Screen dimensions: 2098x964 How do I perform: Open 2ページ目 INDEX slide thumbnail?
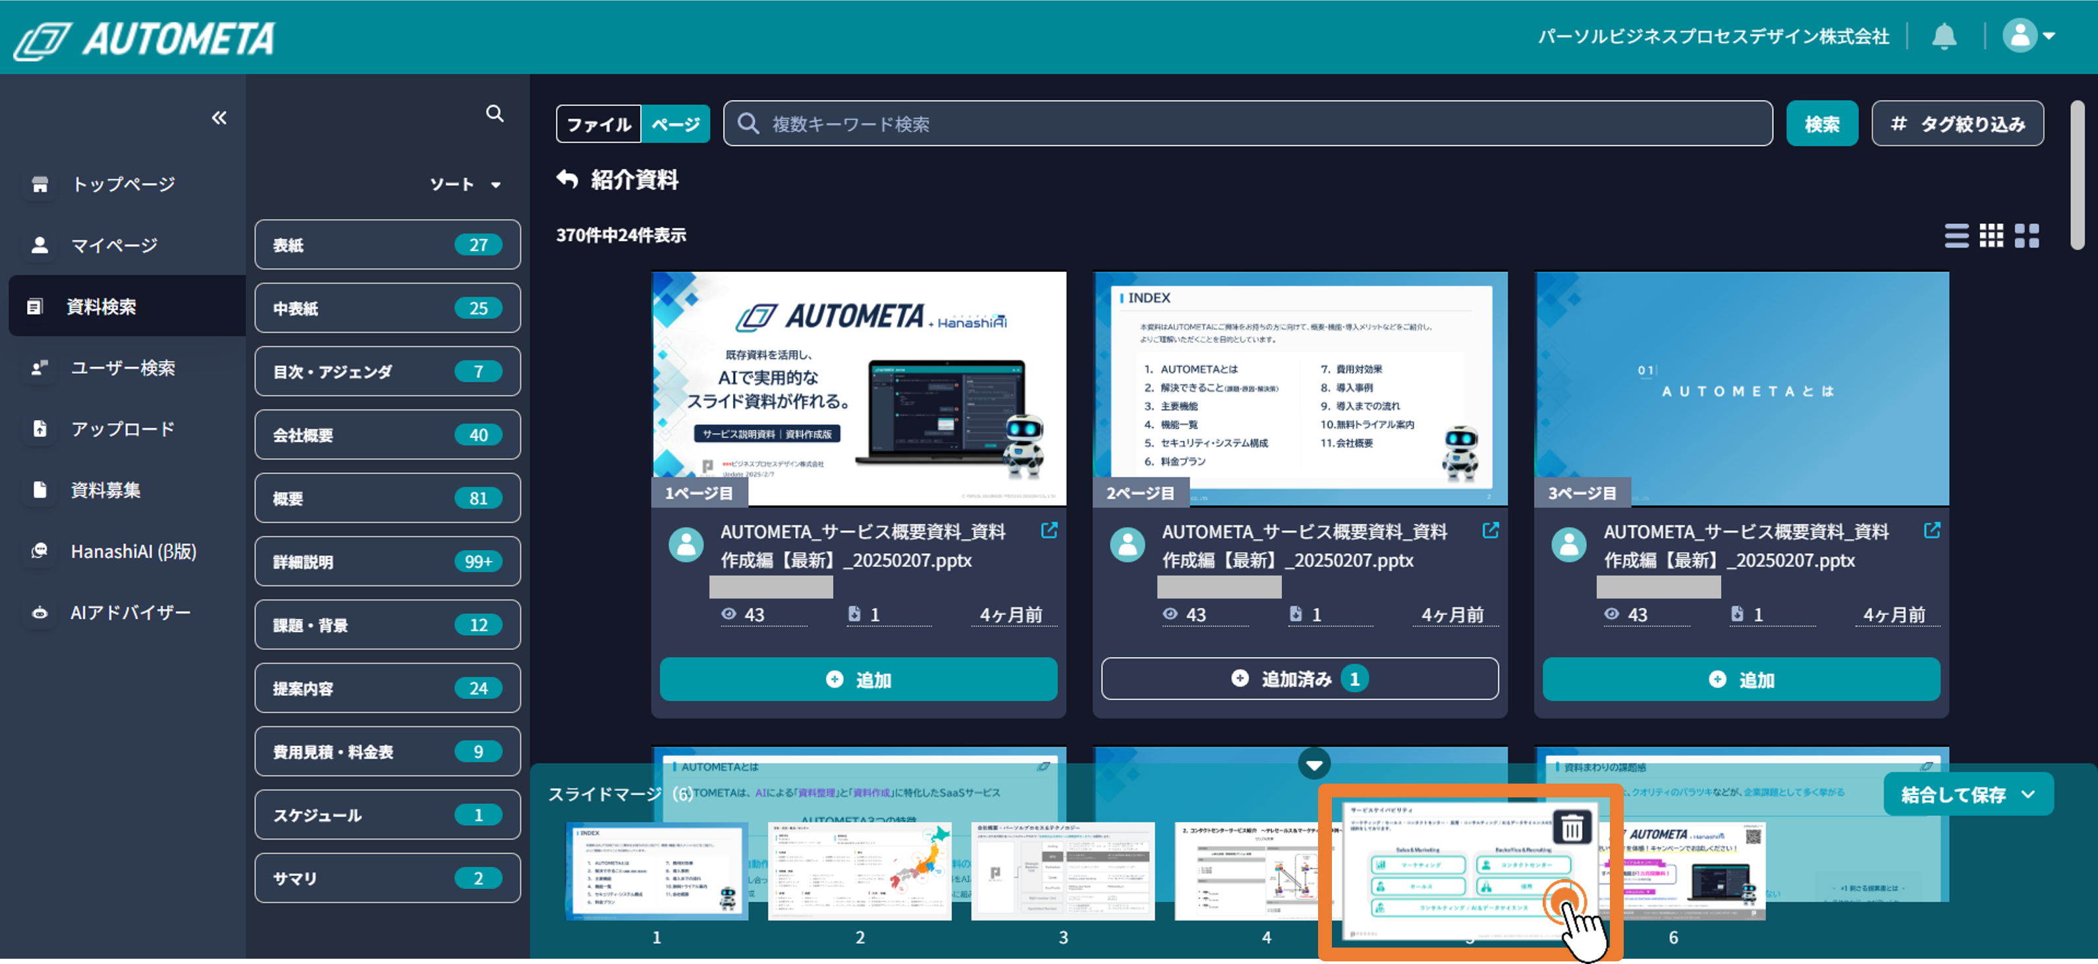1300,389
